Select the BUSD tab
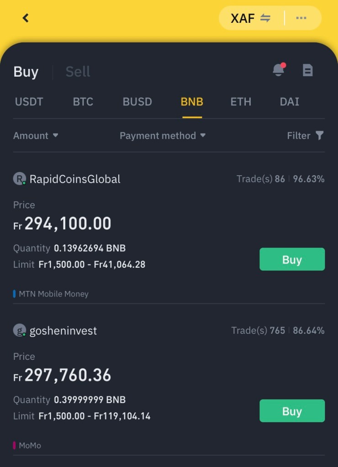Image resolution: width=338 pixels, height=467 pixels. pyautogui.click(x=137, y=102)
